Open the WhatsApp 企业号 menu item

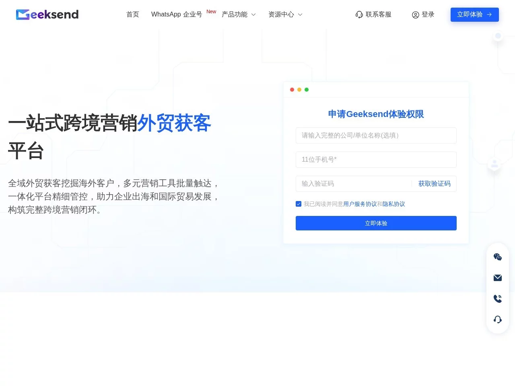click(177, 14)
